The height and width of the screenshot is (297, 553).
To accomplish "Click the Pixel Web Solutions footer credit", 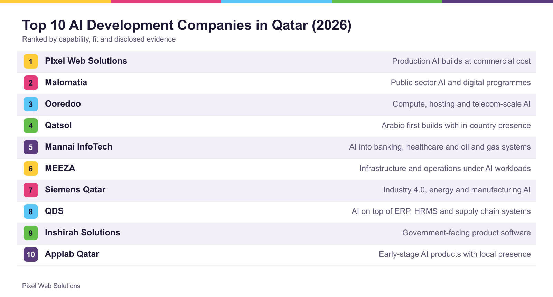I will 51,286.
